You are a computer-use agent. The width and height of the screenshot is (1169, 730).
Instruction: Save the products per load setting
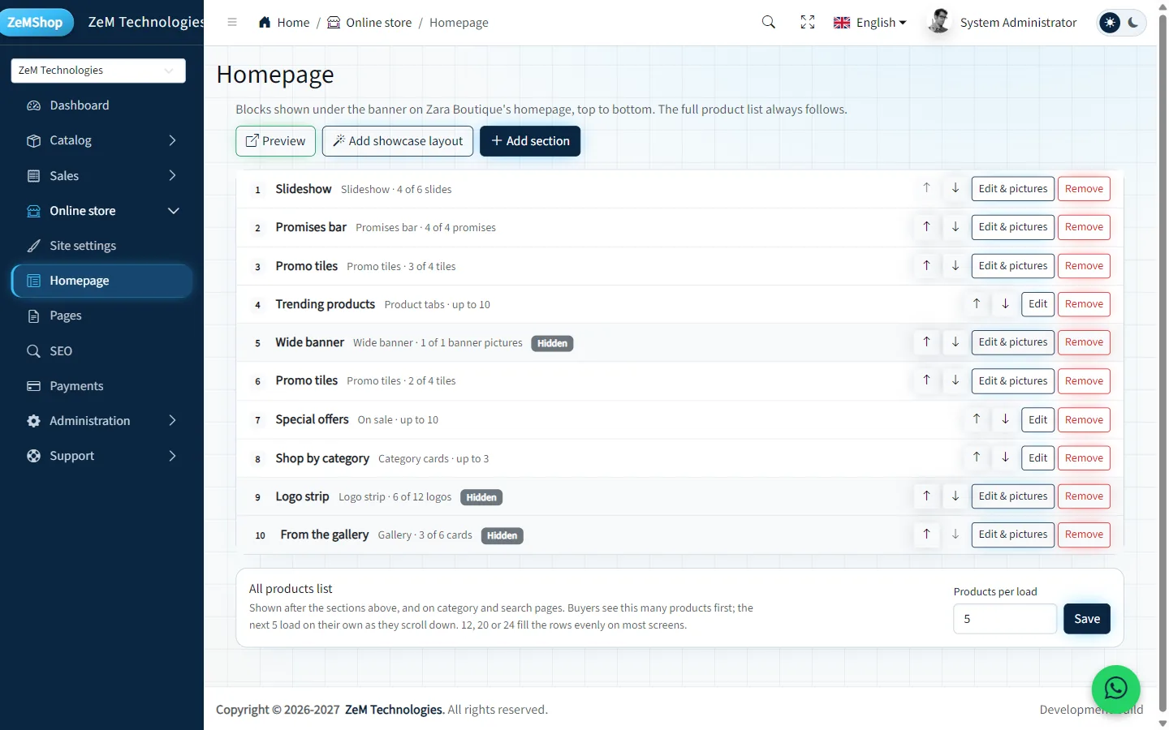click(1087, 619)
